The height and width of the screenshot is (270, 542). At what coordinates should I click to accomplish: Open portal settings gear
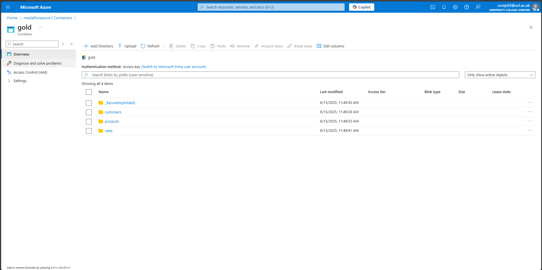[x=455, y=7]
